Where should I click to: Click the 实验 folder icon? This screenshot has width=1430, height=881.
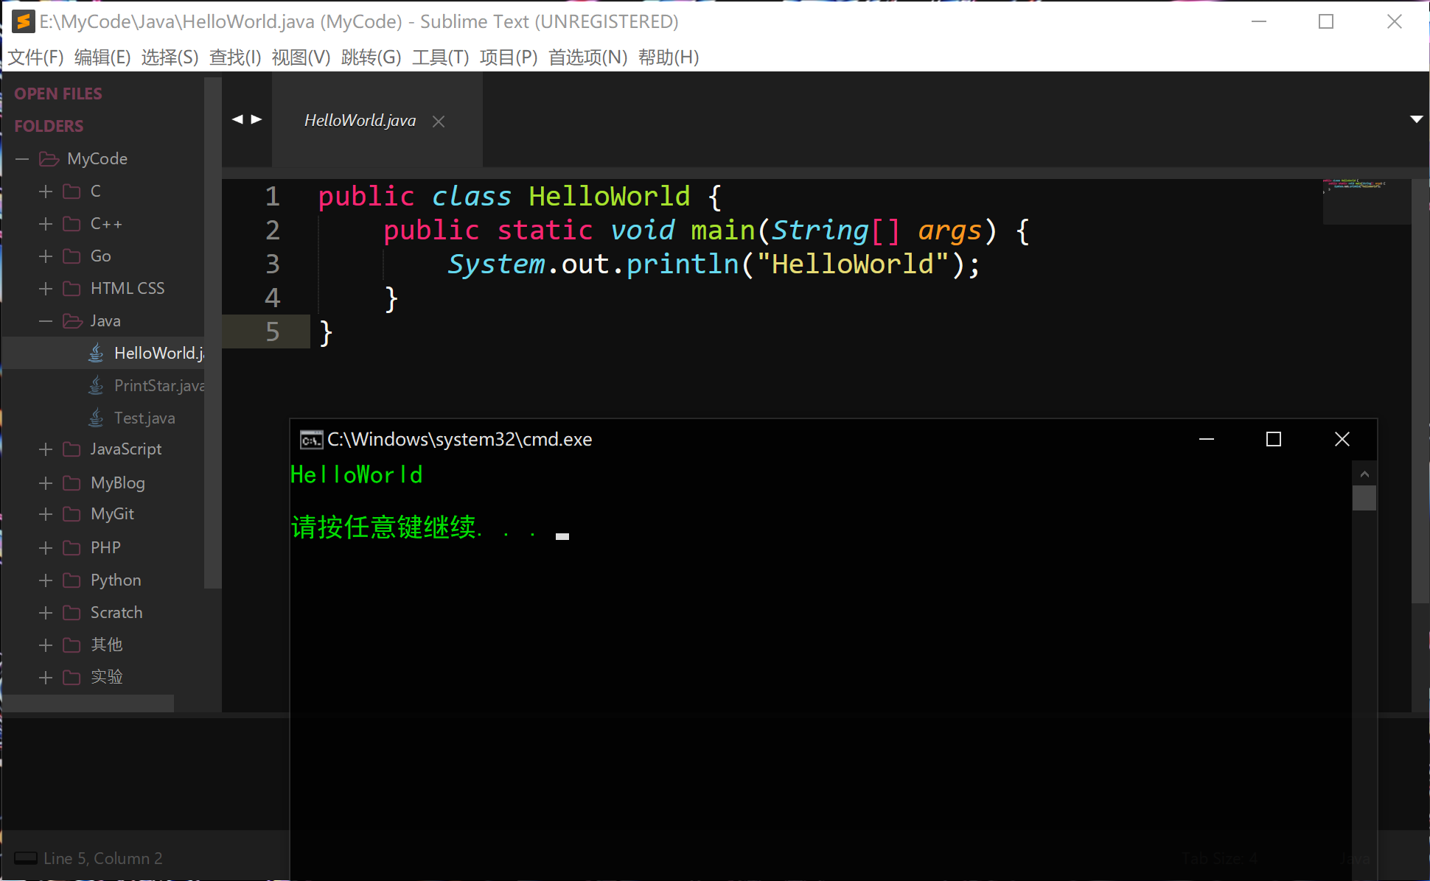pyautogui.click(x=71, y=678)
